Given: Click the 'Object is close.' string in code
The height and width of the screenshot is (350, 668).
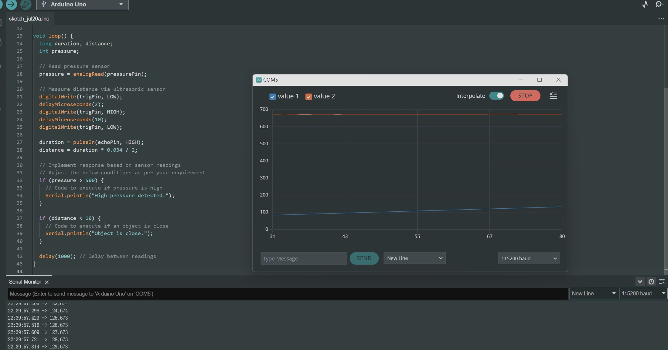Looking at the screenshot, I should pos(119,234).
